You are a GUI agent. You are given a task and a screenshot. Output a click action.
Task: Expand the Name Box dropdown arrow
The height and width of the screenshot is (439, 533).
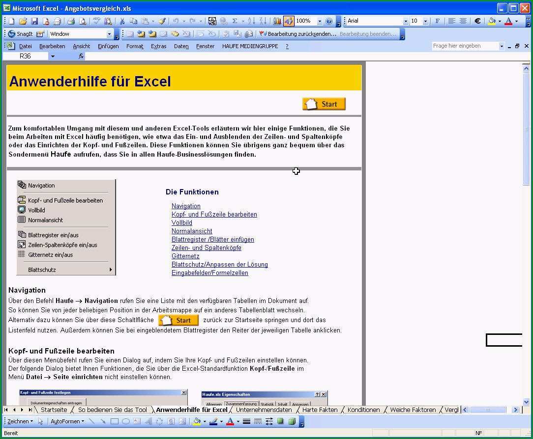[x=53, y=56]
